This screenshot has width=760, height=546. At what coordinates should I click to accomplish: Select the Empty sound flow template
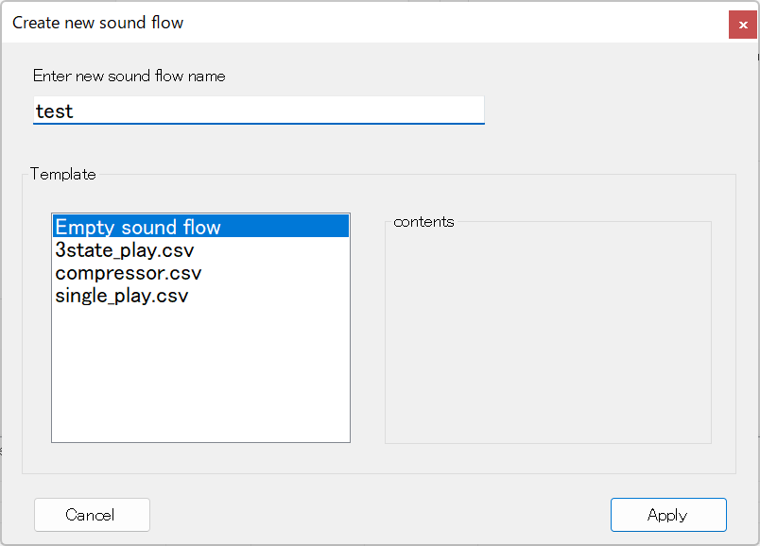[138, 228]
